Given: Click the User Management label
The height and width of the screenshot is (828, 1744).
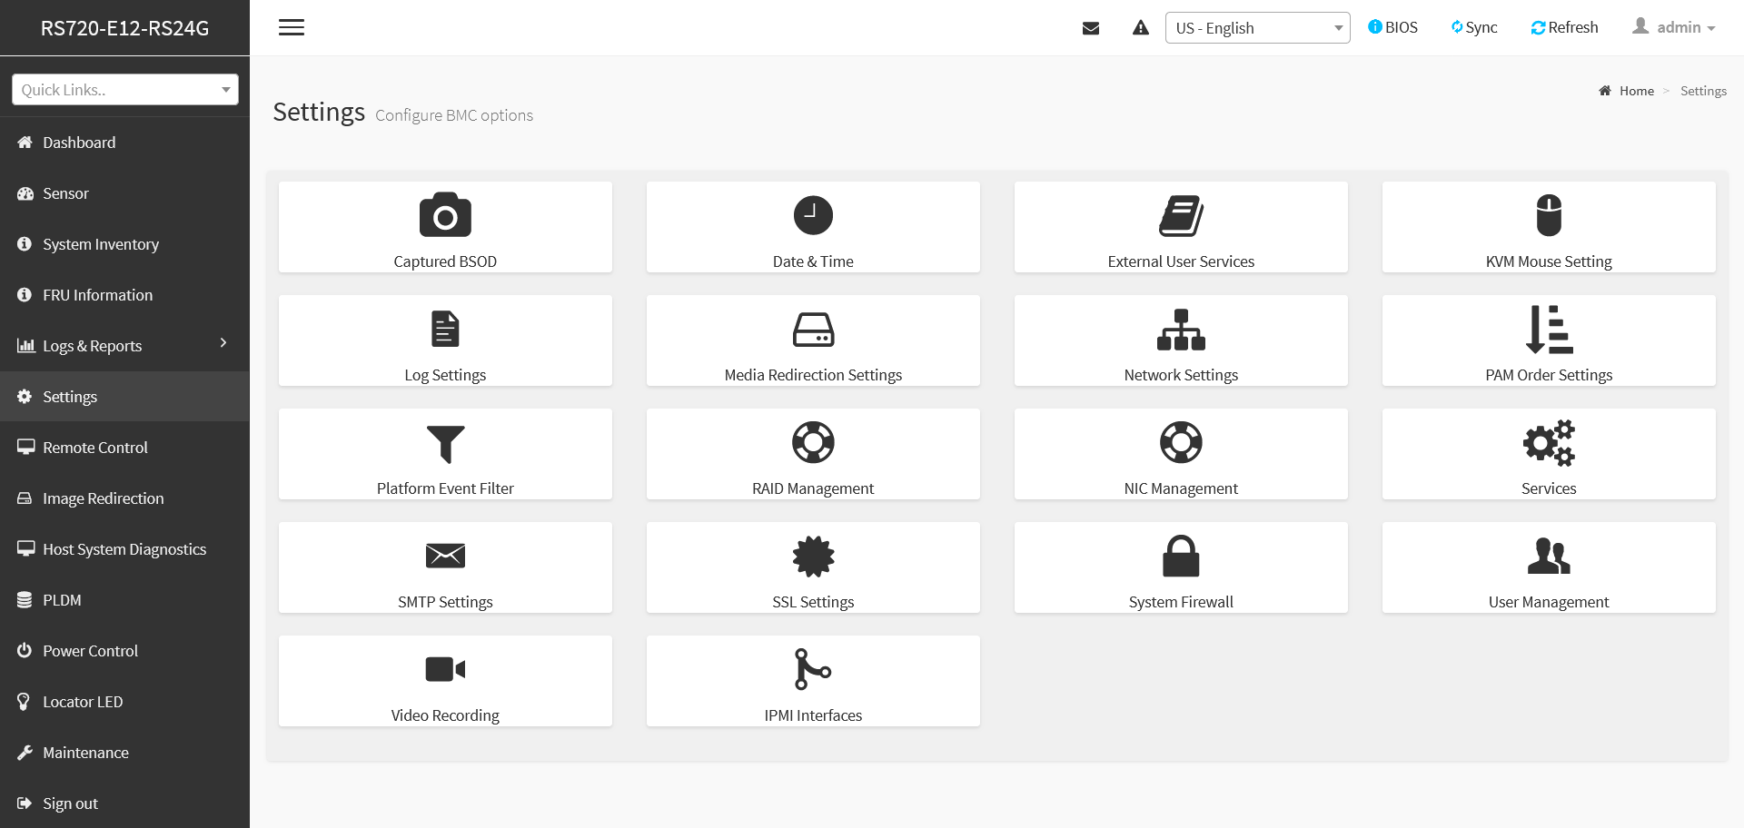Looking at the screenshot, I should coord(1549,602).
